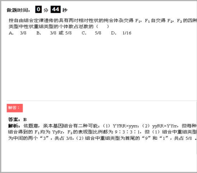The width and height of the screenshot is (197, 173).
Task: Click the seconds counter showing 44
Action: pyautogui.click(x=56, y=9)
